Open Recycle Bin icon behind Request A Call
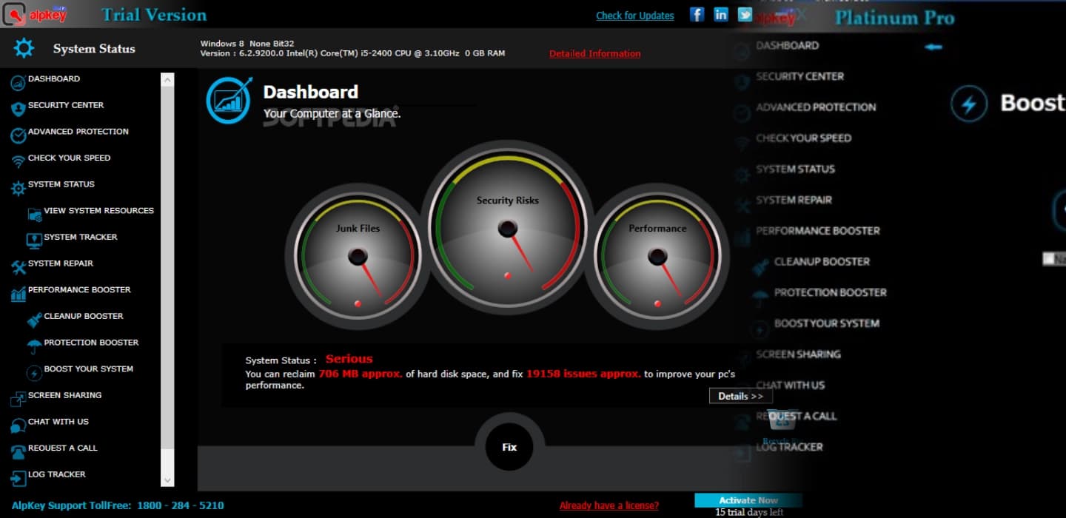The height and width of the screenshot is (518, 1066). pos(782,422)
